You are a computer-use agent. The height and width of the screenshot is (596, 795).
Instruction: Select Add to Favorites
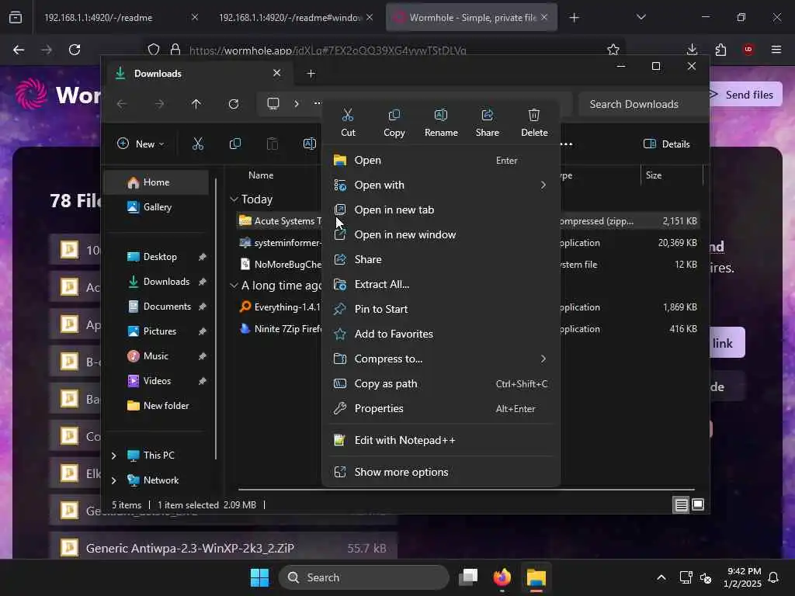441,334
